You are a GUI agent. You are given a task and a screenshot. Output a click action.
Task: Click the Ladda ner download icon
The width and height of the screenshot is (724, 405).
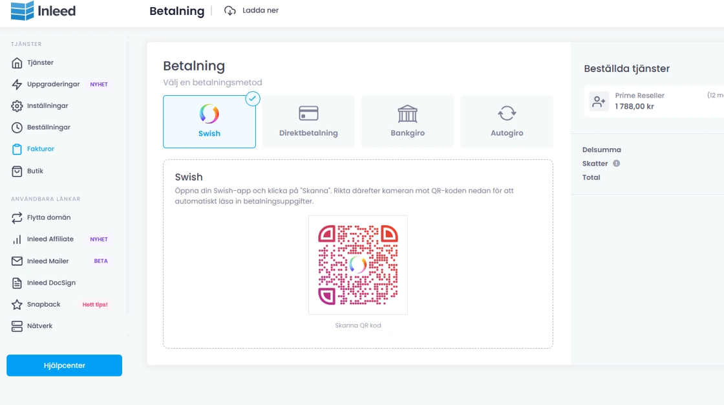230,10
